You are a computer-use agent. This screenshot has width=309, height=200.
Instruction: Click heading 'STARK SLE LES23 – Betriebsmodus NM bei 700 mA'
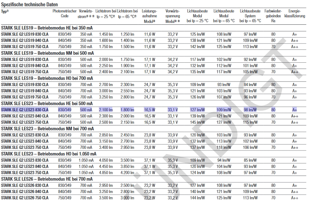pos(47,129)
